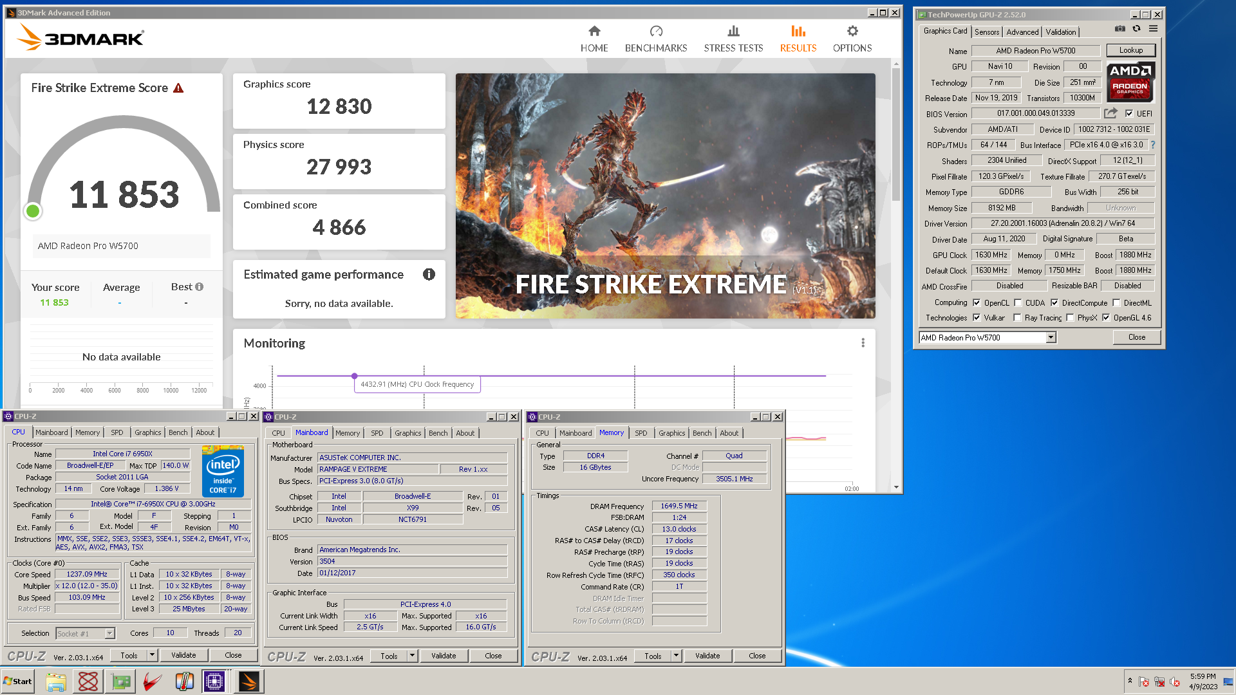The image size is (1236, 695).
Task: Click the 3DMark scrollbar up arrow
Action: pyautogui.click(x=895, y=64)
